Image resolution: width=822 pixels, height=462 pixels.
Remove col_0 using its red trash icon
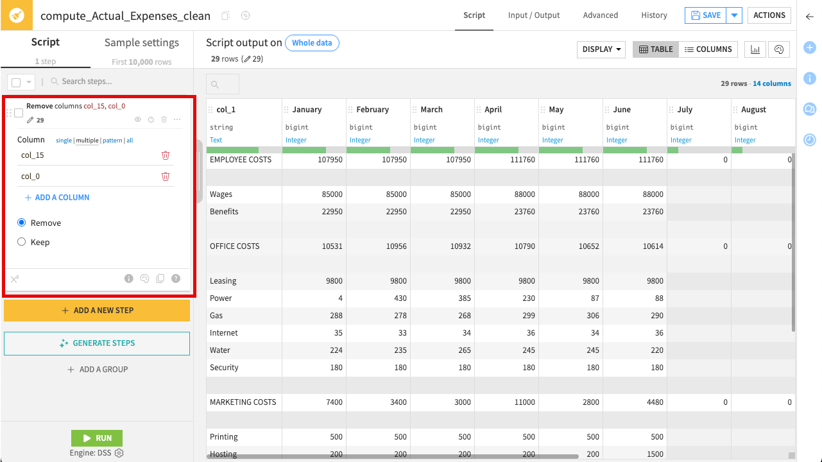166,176
